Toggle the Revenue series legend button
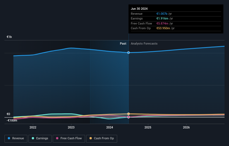Image resolution: width=229 pixels, height=146 pixels. click(16, 138)
